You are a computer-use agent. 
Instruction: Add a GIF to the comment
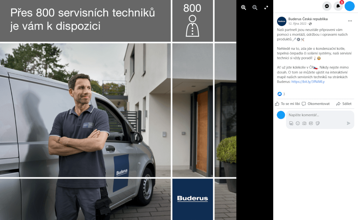pos(311,123)
